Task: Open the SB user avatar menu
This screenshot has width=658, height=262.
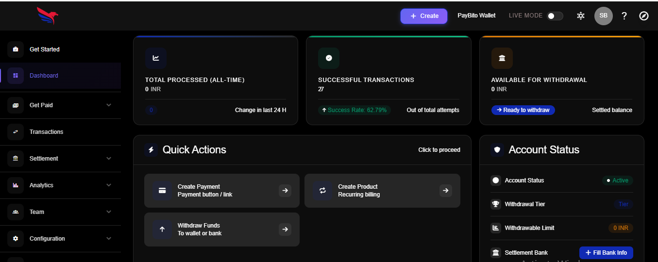Action: (x=603, y=16)
